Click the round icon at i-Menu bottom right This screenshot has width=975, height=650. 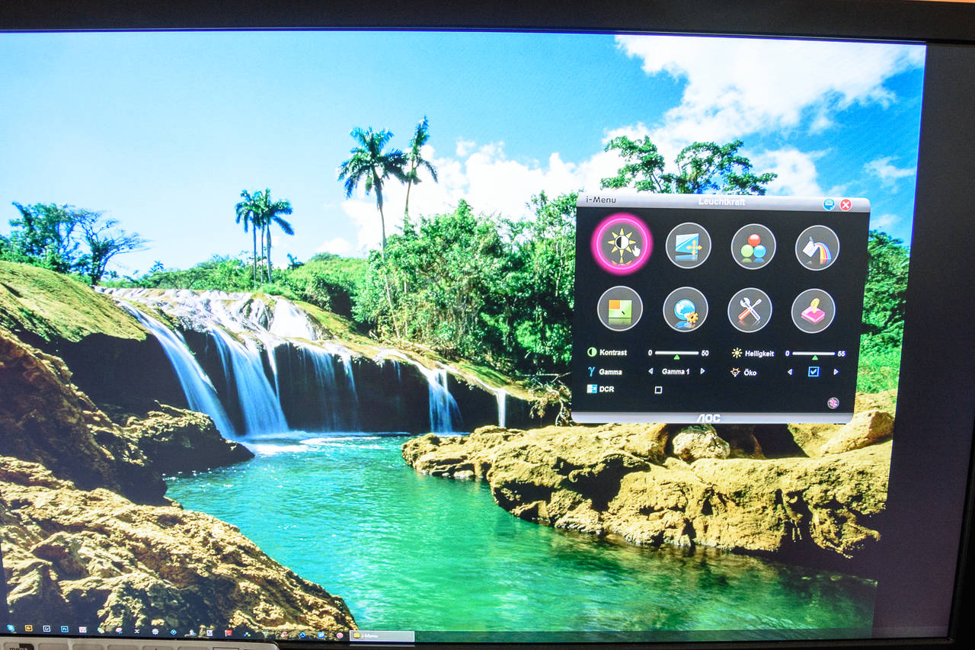click(833, 403)
